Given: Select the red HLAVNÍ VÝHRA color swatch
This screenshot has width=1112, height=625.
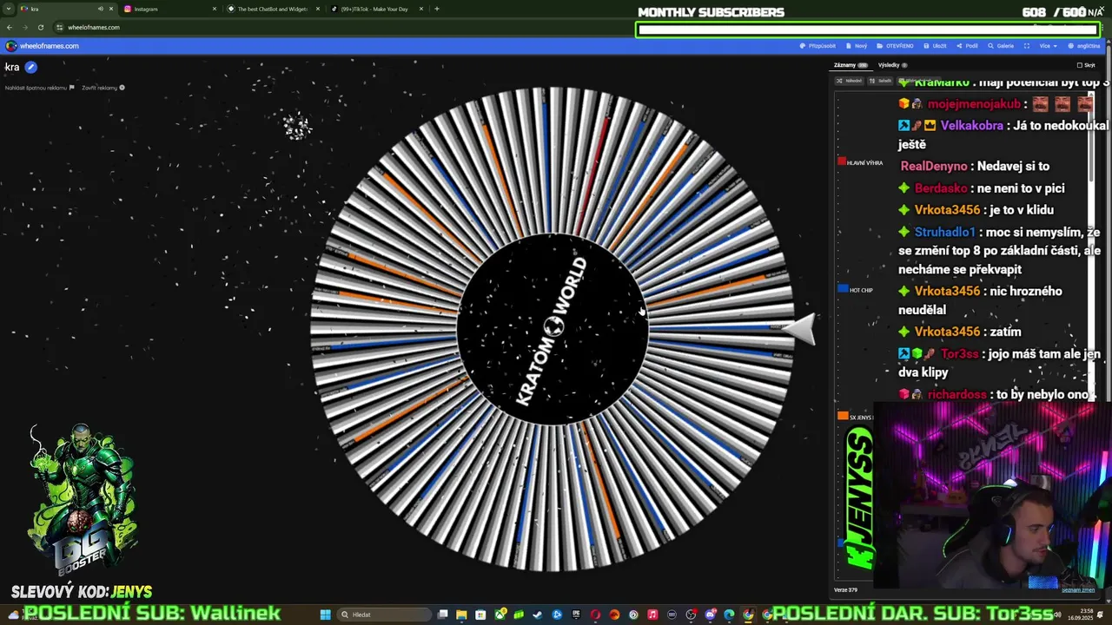Looking at the screenshot, I should tap(842, 161).
